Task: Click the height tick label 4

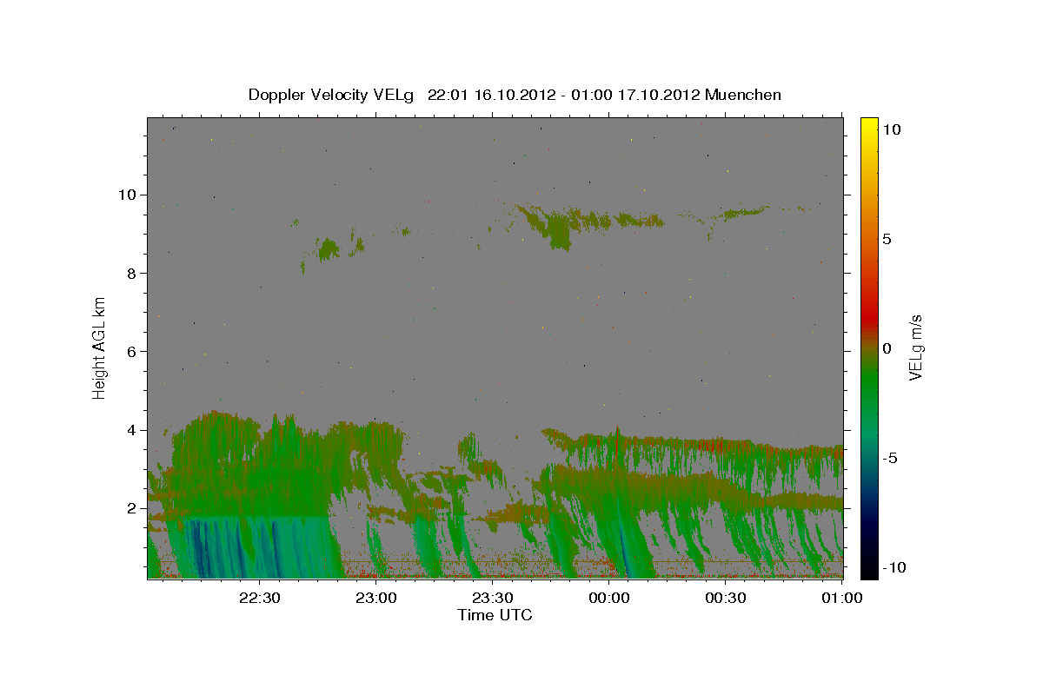Action: click(132, 430)
